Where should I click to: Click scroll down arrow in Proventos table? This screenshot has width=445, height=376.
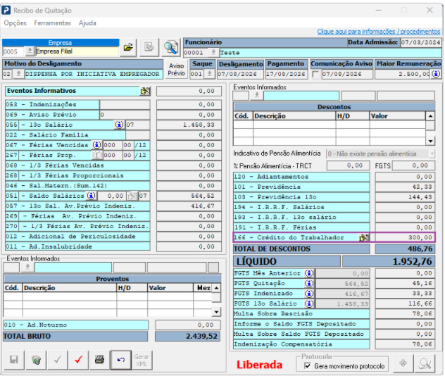216,312
